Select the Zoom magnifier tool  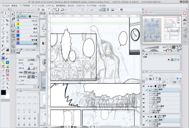tap(3, 17)
